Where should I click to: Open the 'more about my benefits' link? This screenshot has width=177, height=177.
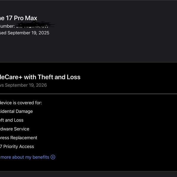click(x=25, y=157)
